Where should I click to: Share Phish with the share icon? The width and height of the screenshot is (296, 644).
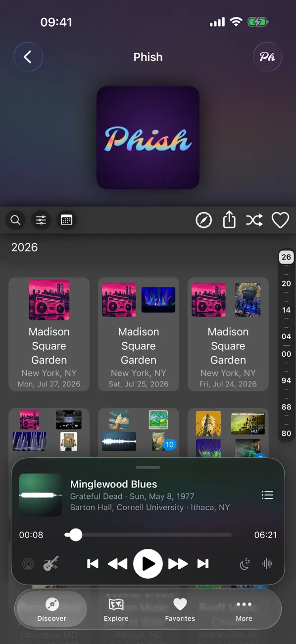pos(229,220)
